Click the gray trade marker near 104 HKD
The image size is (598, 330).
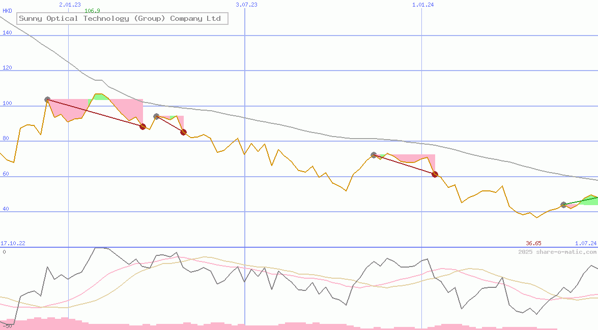click(x=47, y=100)
